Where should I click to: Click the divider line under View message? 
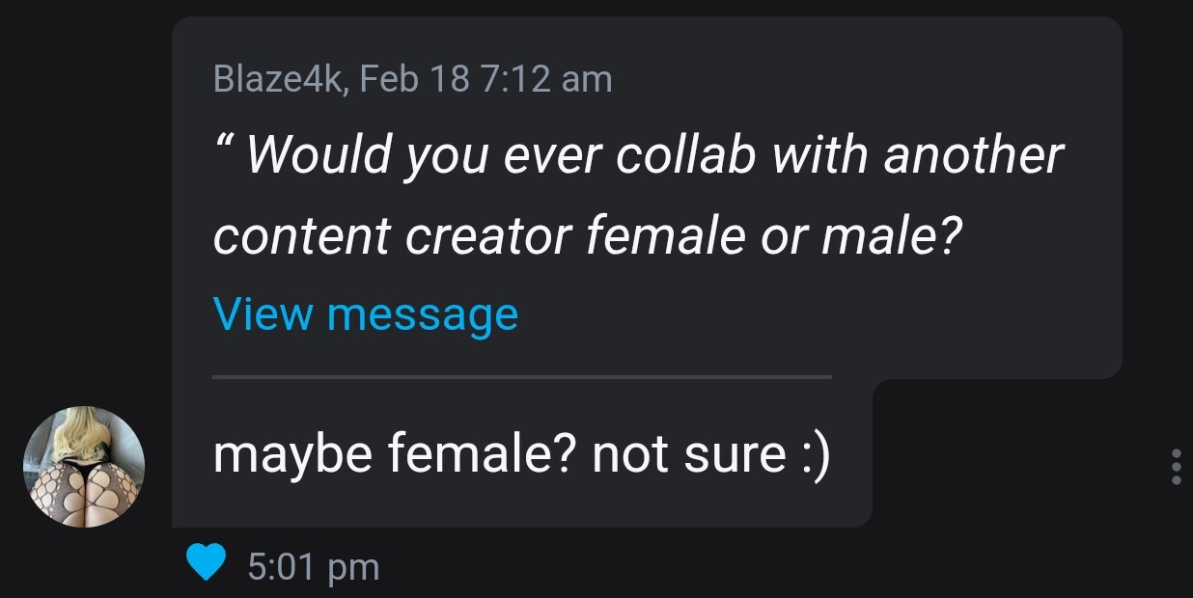click(x=521, y=377)
